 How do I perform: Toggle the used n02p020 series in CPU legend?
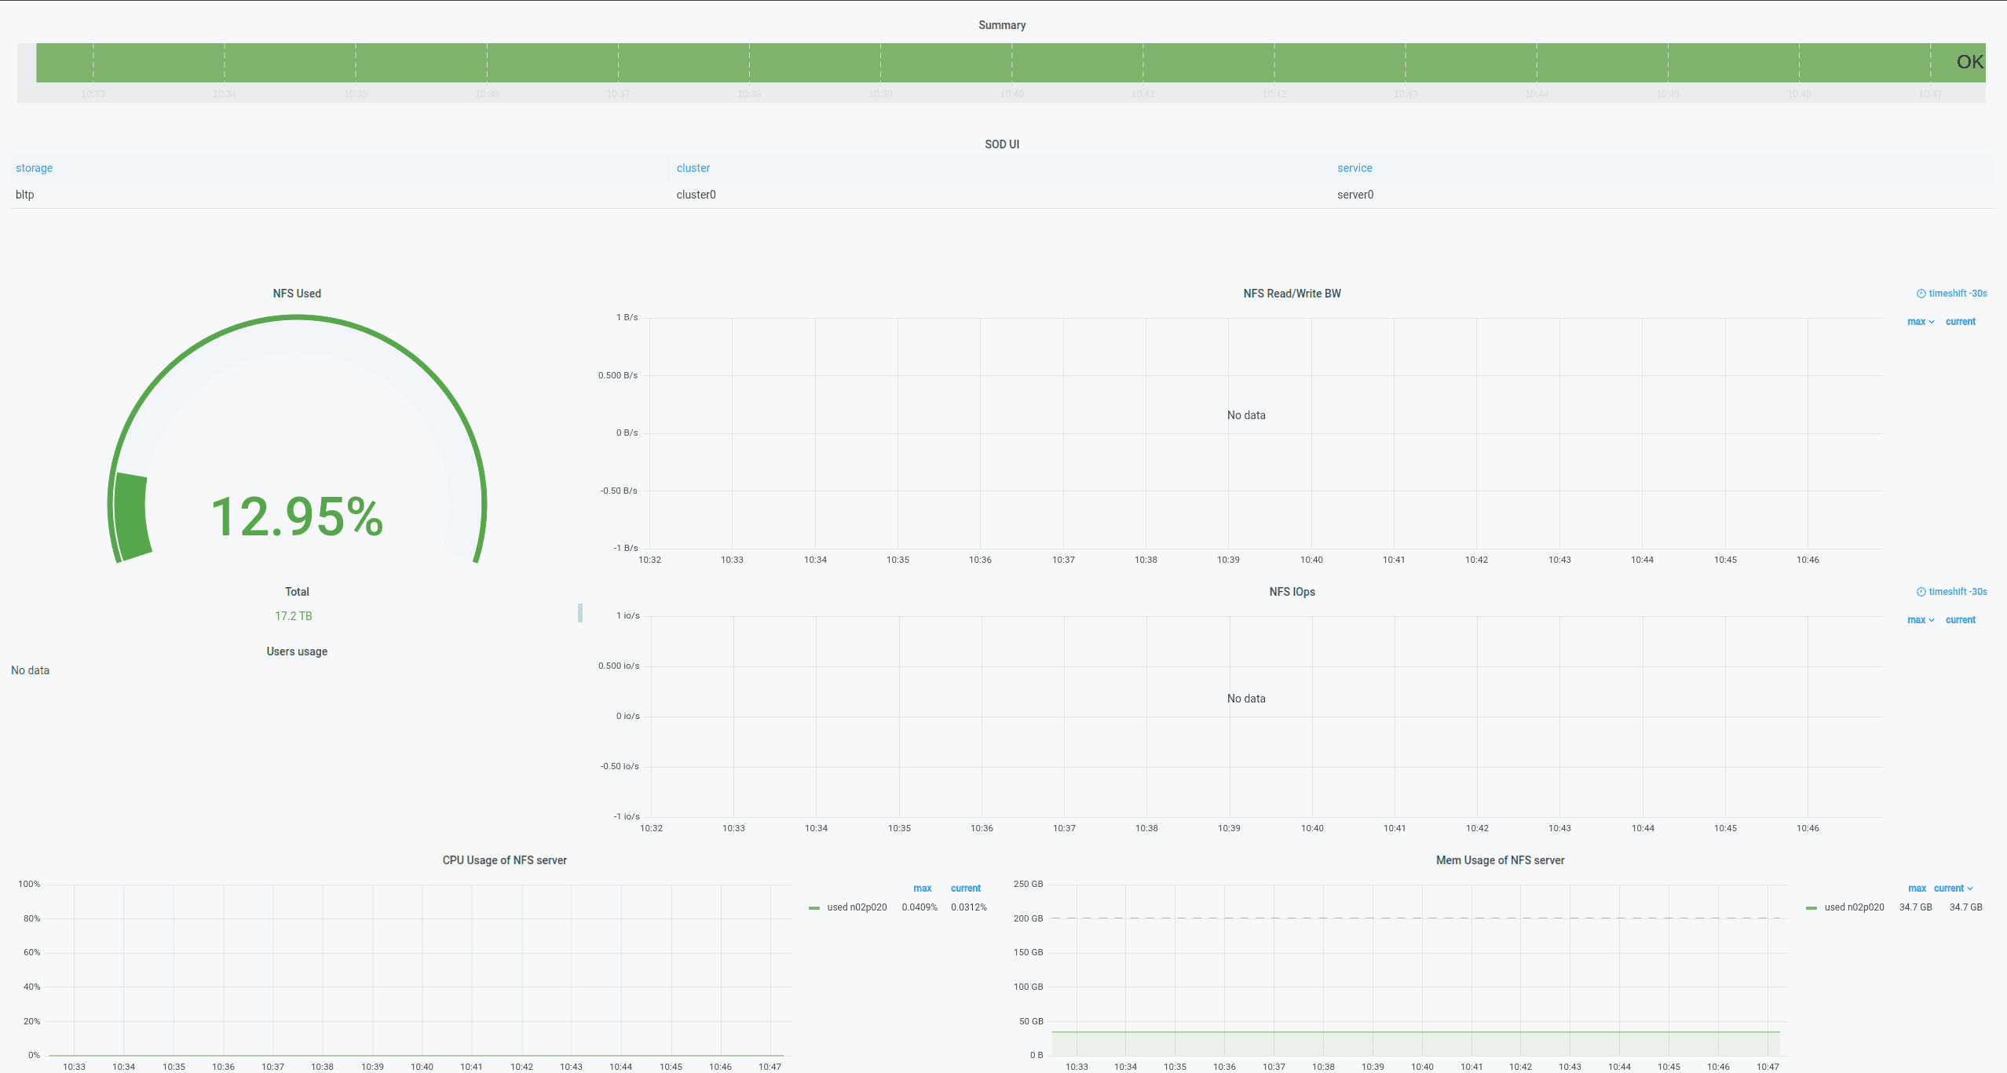pyautogui.click(x=855, y=907)
